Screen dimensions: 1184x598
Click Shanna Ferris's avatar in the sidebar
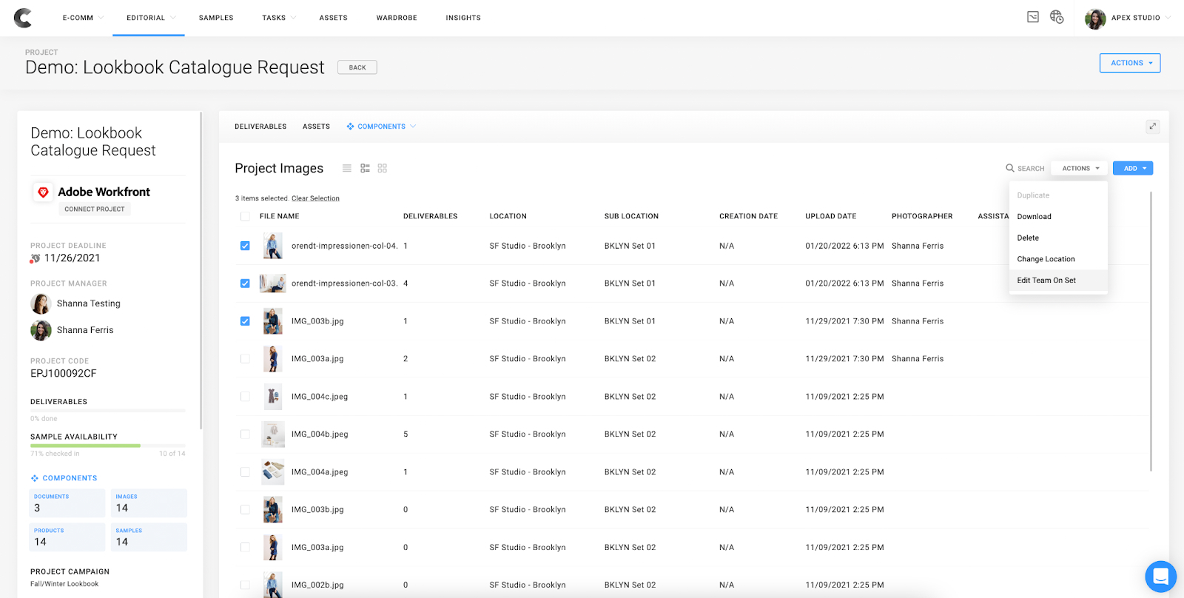pos(41,330)
